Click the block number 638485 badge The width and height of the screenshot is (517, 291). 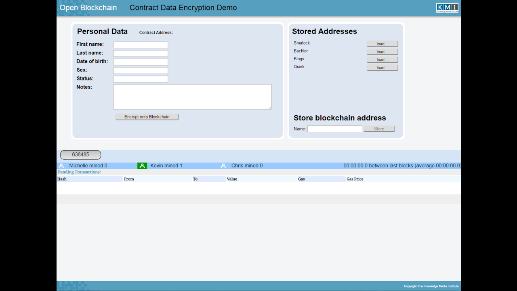click(x=80, y=155)
